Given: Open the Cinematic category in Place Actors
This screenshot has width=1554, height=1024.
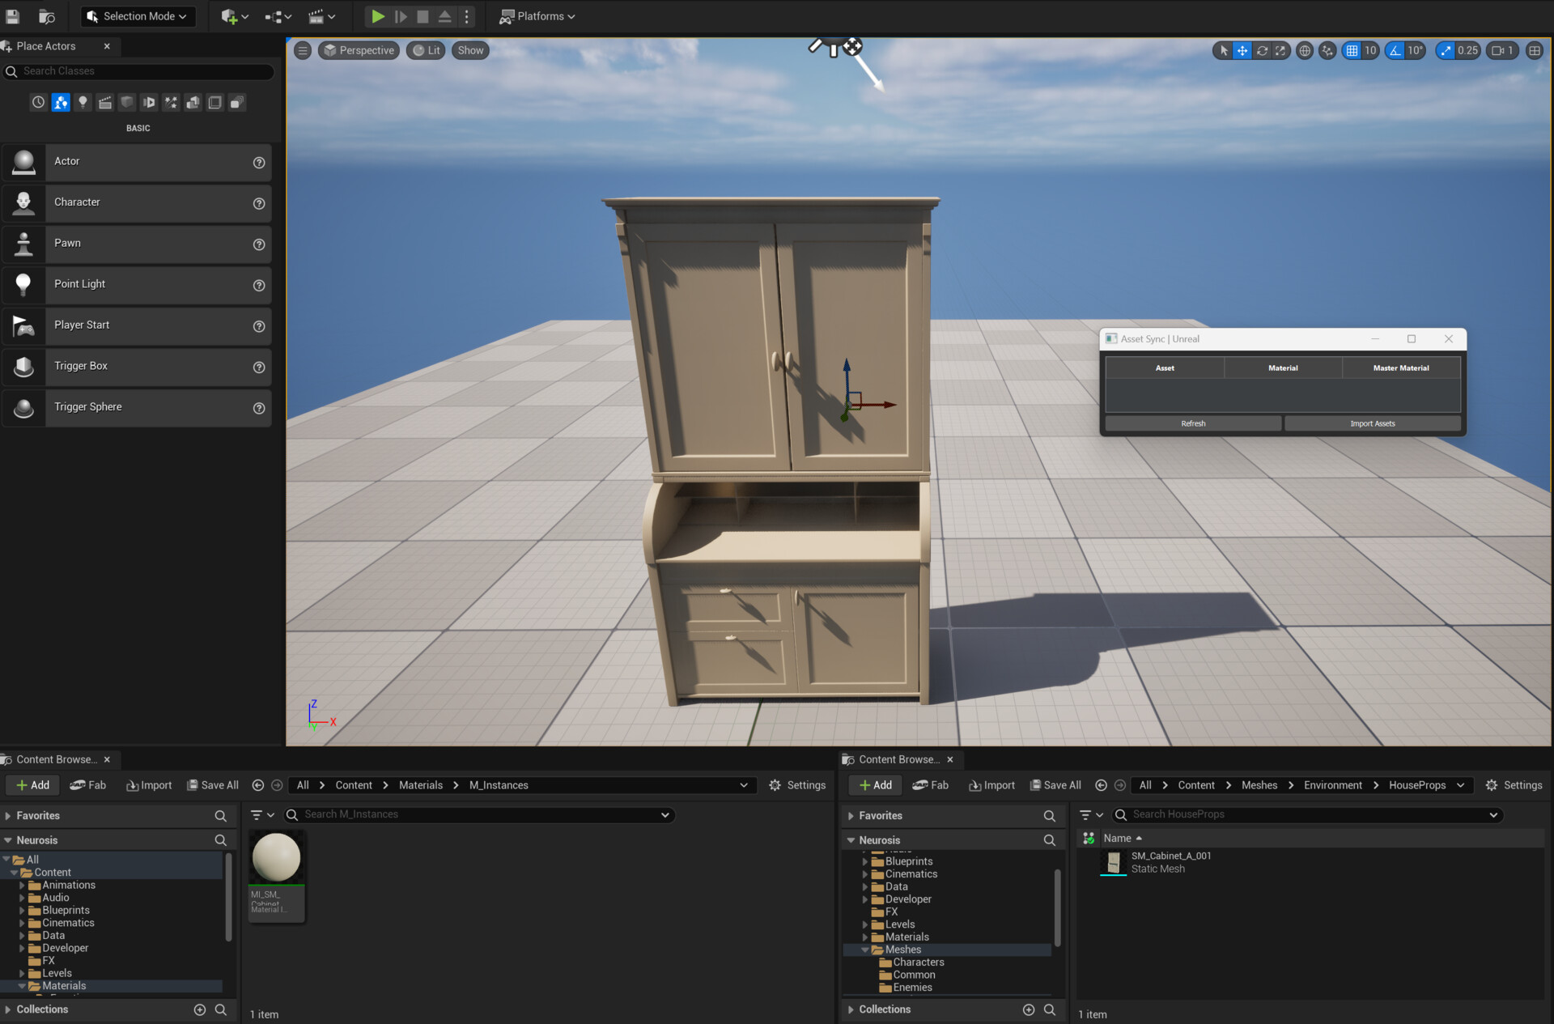Looking at the screenshot, I should coord(105,102).
